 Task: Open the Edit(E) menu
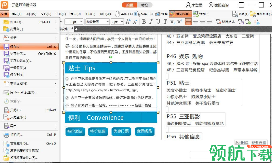pyautogui.click(x=16, y=14)
